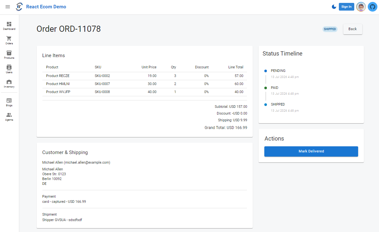This screenshot has height=232, width=379.
Task: Open the user avatar profile
Action: coord(361,7)
